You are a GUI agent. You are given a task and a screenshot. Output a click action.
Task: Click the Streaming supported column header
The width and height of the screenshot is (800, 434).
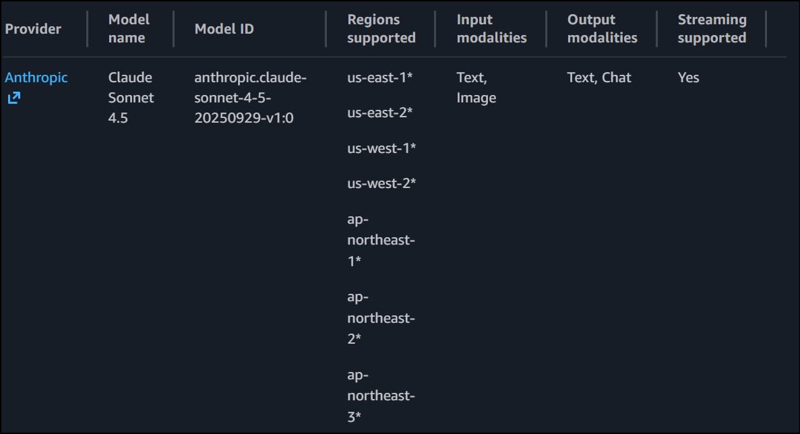click(712, 29)
